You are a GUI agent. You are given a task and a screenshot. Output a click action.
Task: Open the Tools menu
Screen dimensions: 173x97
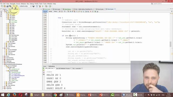tap(45, 4)
